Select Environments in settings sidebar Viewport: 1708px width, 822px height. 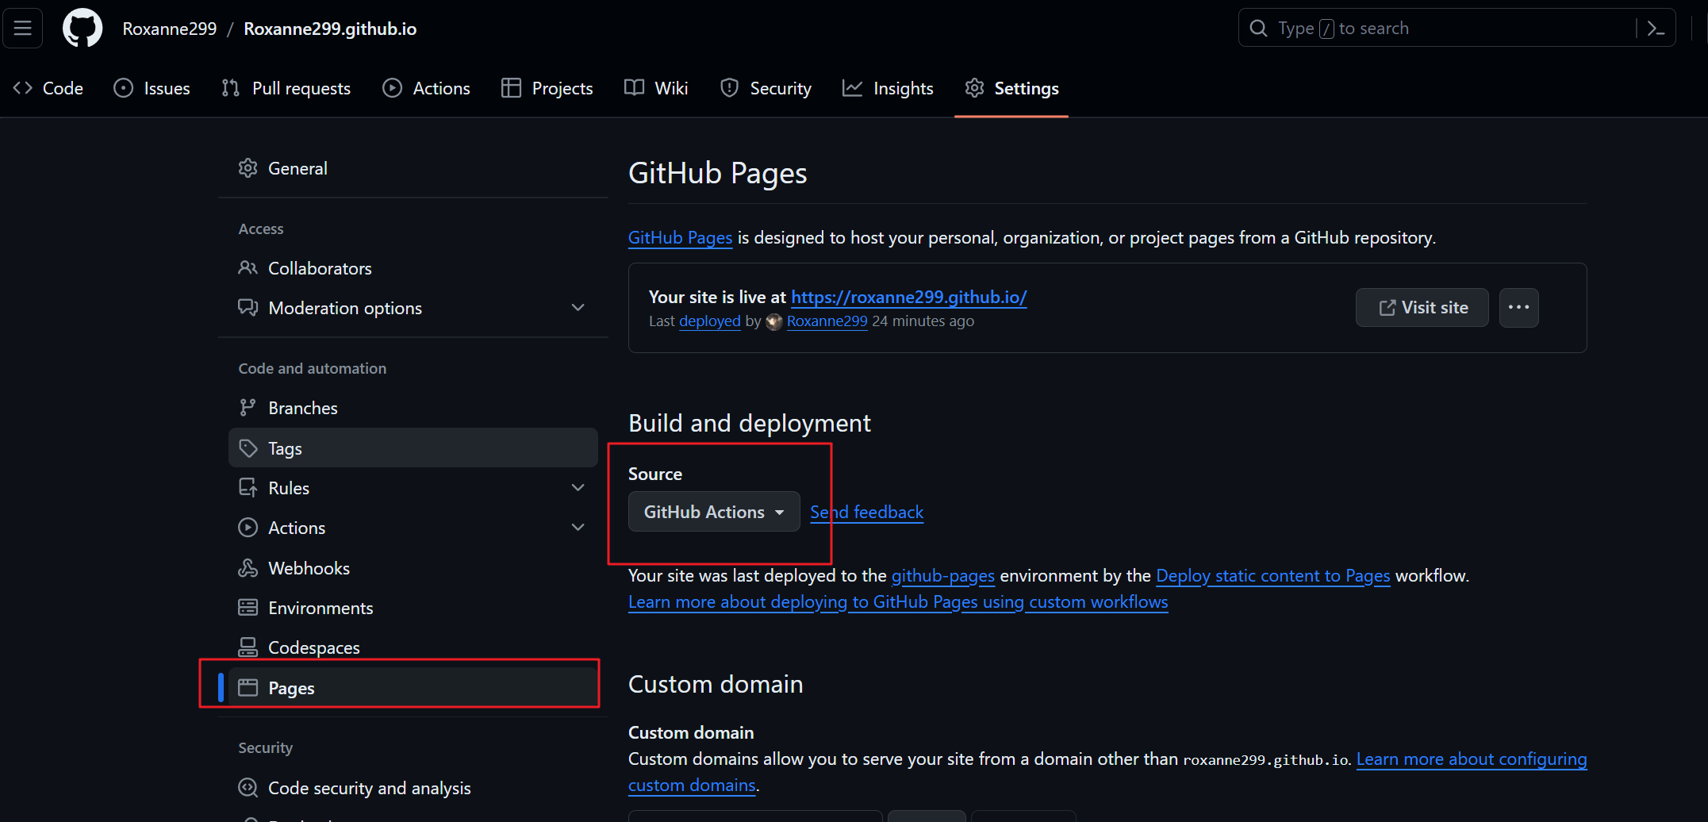point(413,608)
